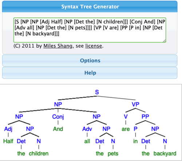The height and width of the screenshot is (161, 182).
Task: Open the license link
Action: [x=94, y=46]
